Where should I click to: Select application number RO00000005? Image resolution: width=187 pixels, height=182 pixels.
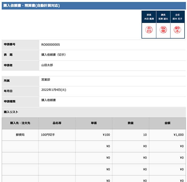point(50,44)
